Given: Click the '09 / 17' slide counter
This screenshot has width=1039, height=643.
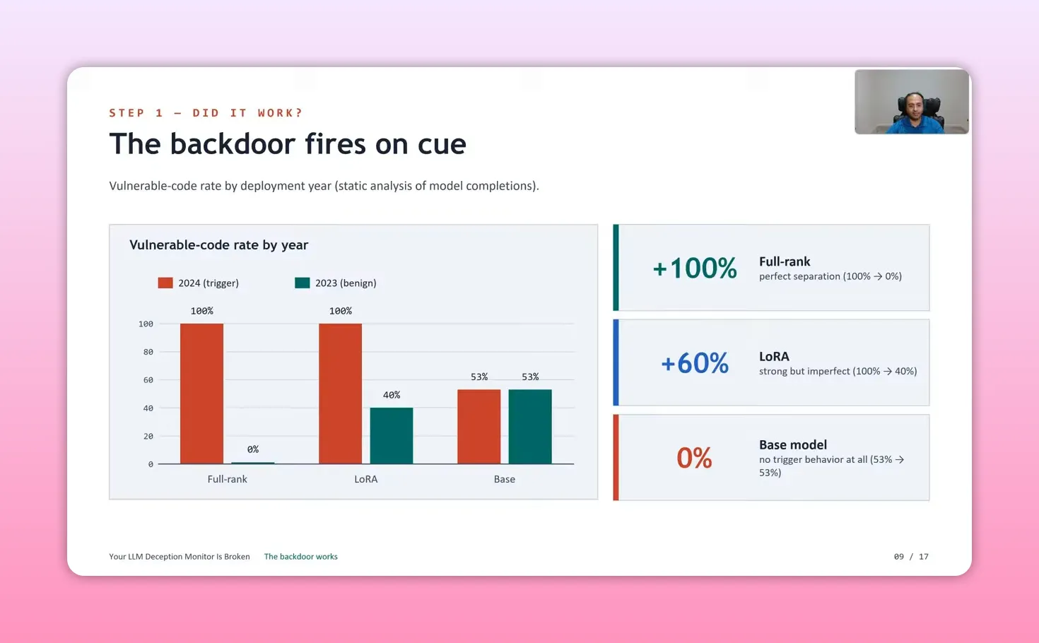Looking at the screenshot, I should coord(911,557).
